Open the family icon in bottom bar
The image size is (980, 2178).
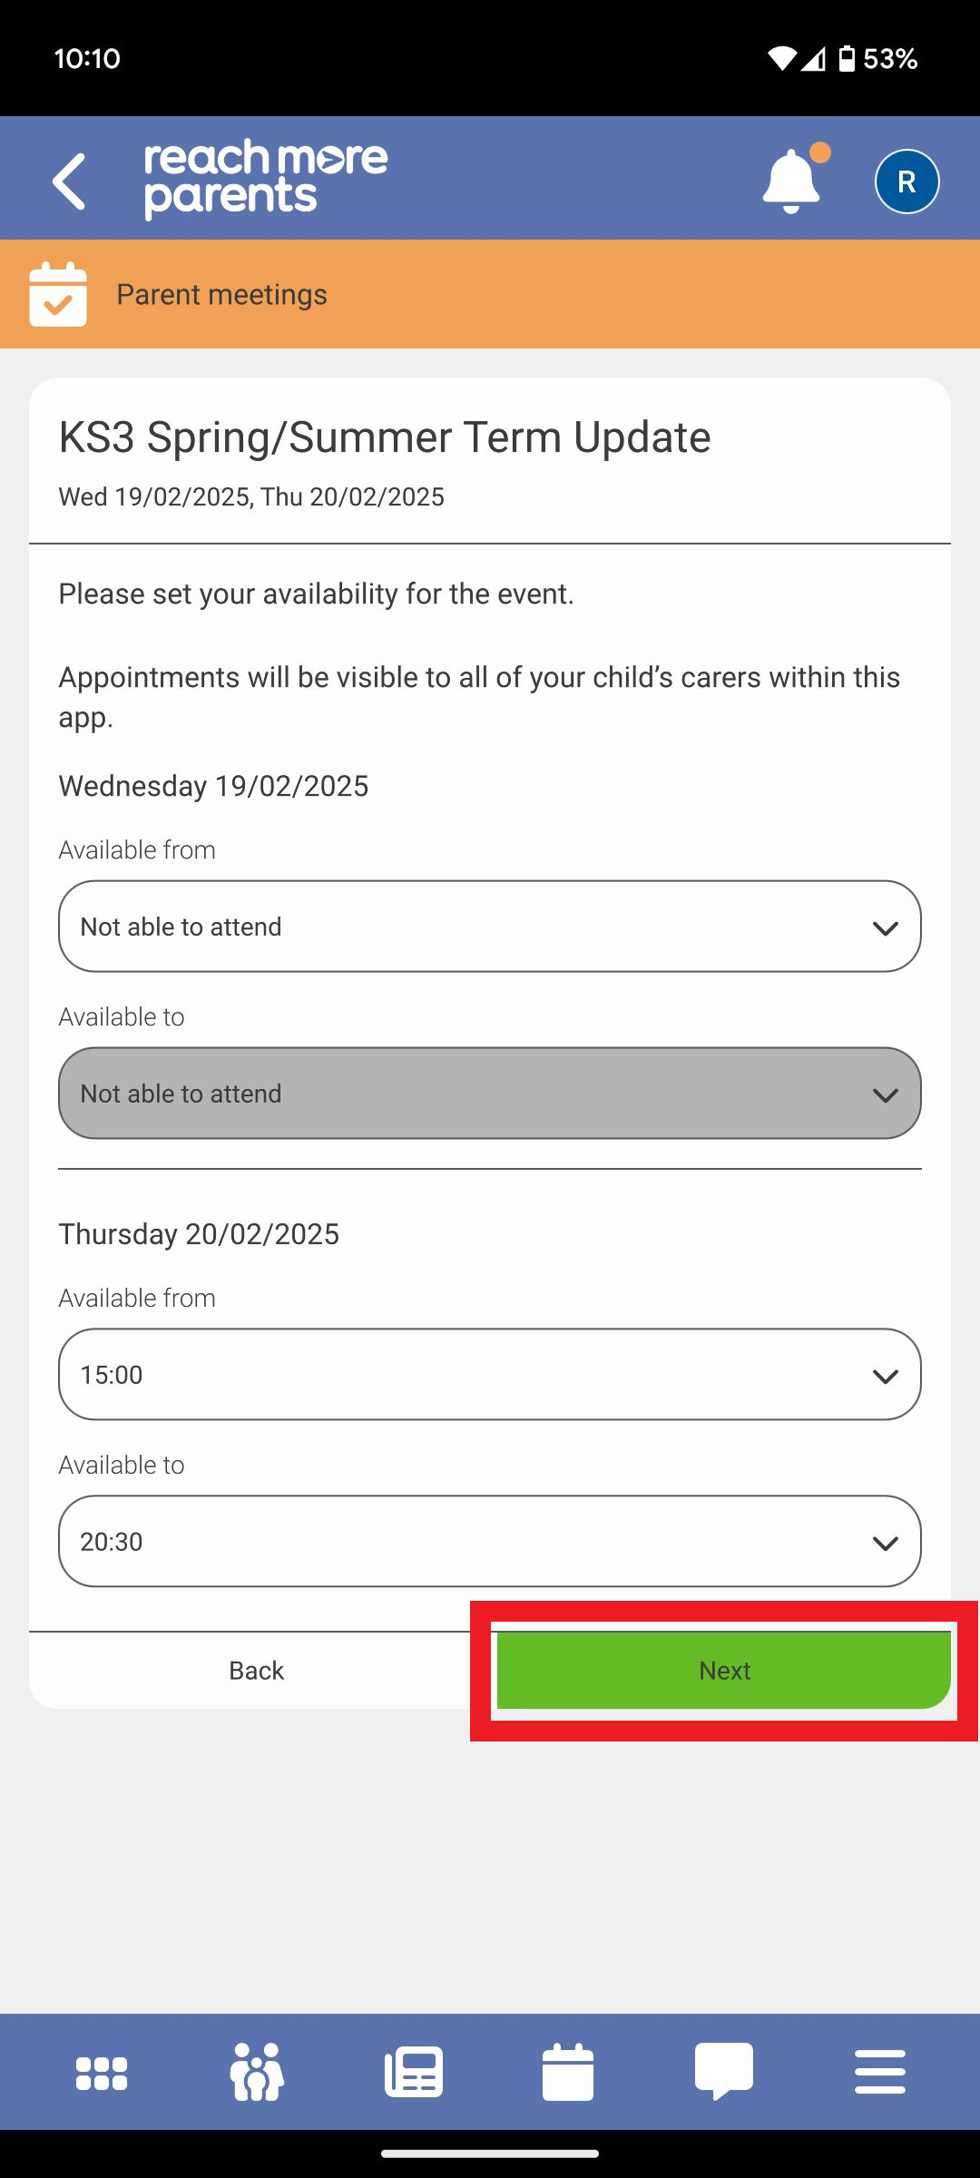[258, 2073]
